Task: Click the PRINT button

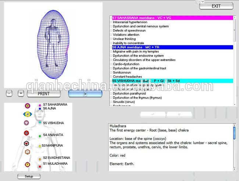Action: coord(44,93)
